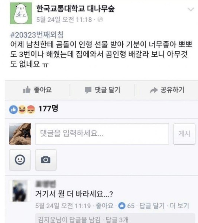
Task: Open 한국교통대학교 대나무숲 page name
Action: click(75, 9)
